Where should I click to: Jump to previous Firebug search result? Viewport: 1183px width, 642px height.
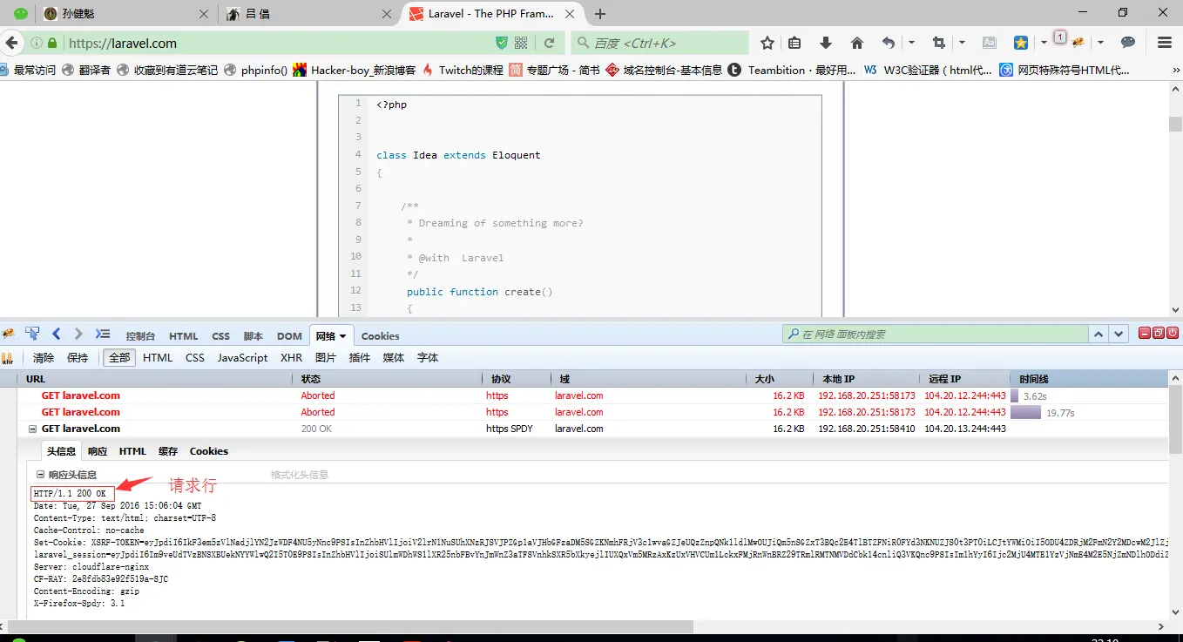coord(1099,335)
